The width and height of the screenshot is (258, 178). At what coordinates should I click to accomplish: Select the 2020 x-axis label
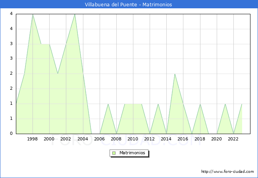tap(216, 139)
